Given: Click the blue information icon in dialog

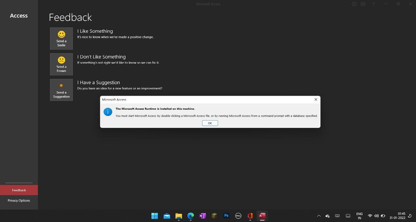Looking at the screenshot, I should (108, 112).
